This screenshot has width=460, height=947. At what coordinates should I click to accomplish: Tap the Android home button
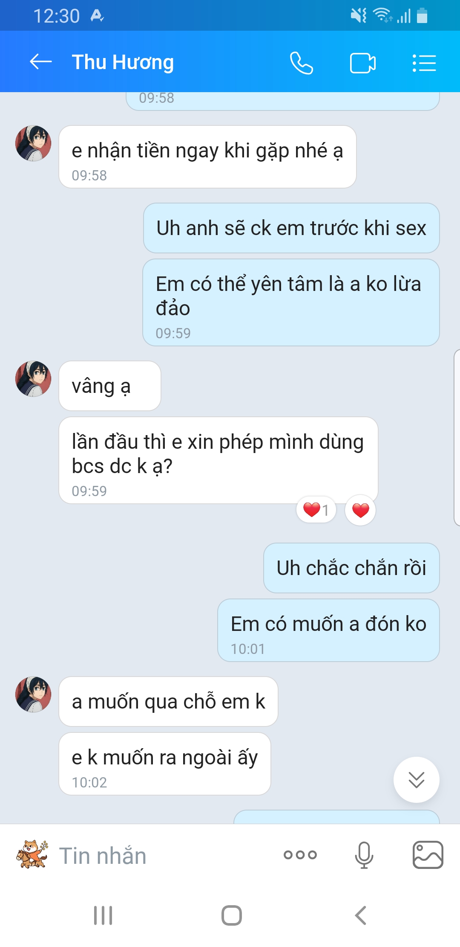tap(232, 915)
